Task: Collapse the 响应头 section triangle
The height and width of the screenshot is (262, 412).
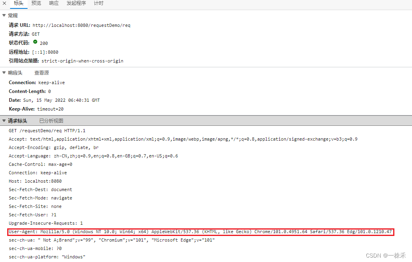Action: point(4,73)
